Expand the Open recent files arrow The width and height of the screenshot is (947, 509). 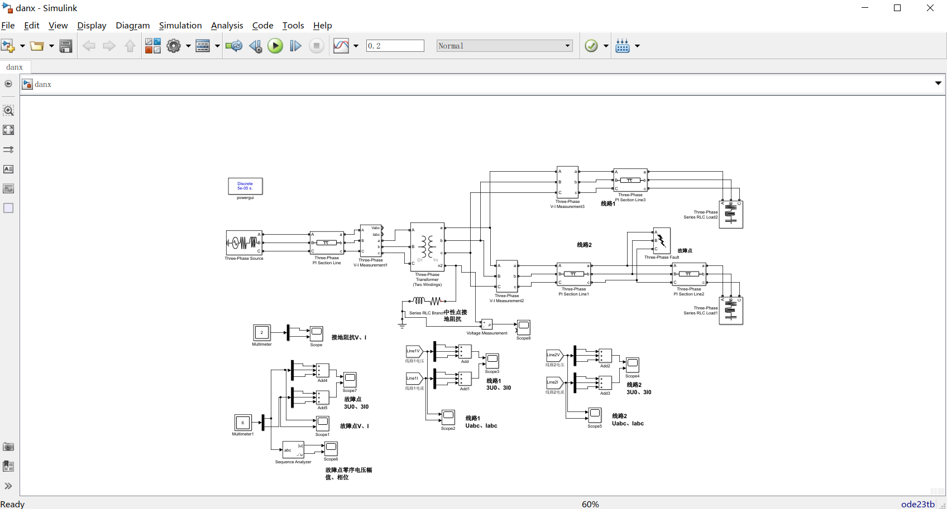tap(51, 46)
